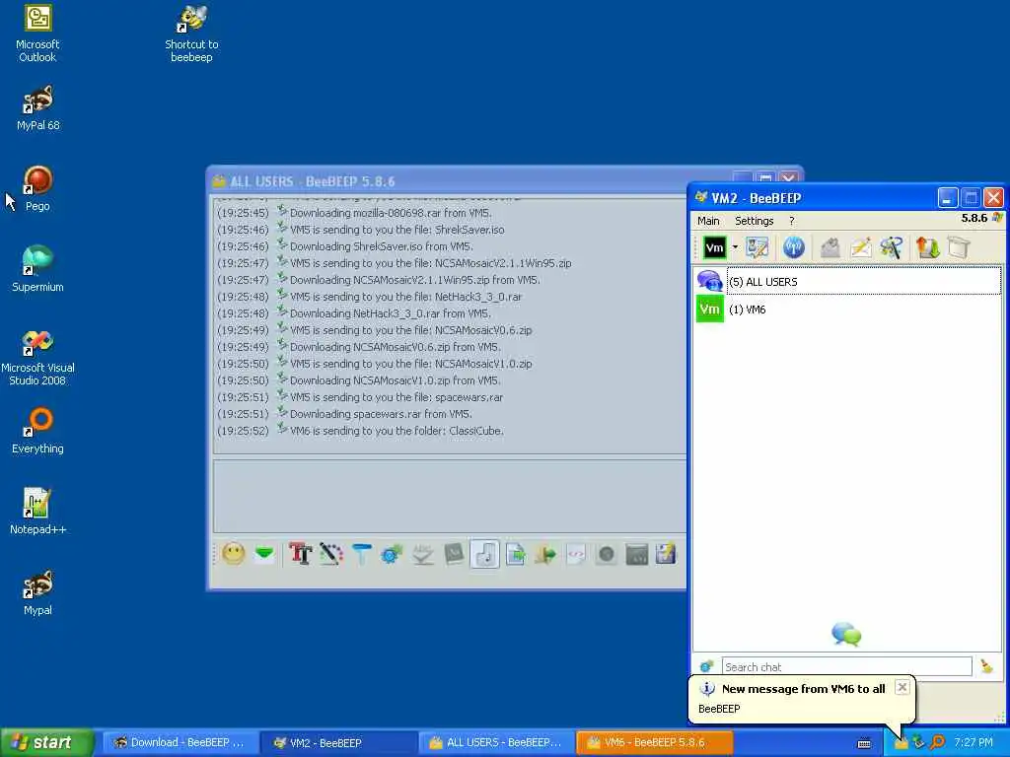Open the MyPal 68 desktop icon

point(37,108)
